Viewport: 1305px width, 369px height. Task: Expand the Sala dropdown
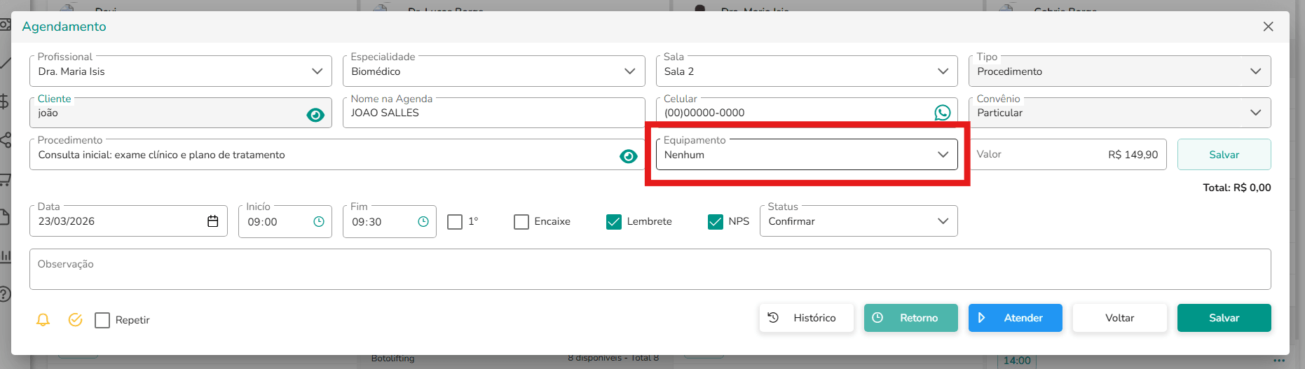tap(807, 71)
